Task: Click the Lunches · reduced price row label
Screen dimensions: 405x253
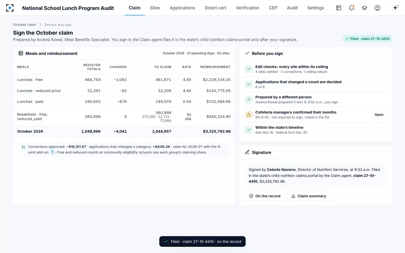Action: click(39, 91)
